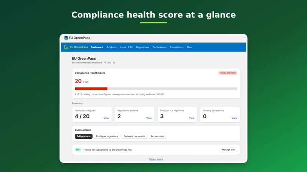The image size is (307, 172).
Task: Click the score value 20
Action: (78, 81)
